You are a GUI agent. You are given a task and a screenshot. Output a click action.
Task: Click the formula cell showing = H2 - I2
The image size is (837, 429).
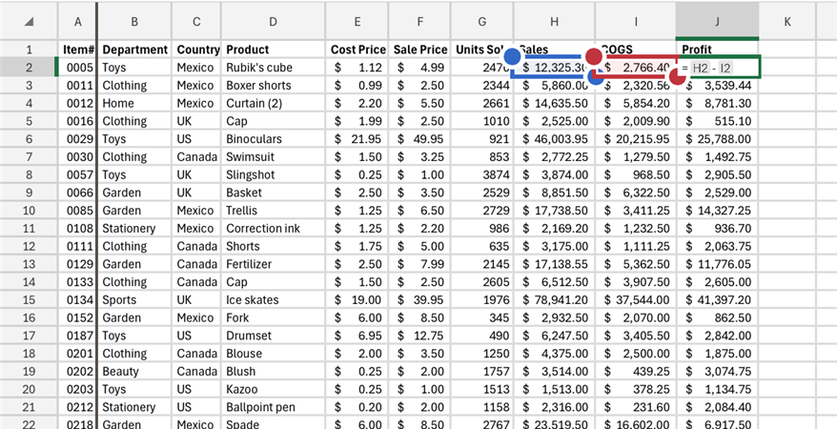click(718, 68)
